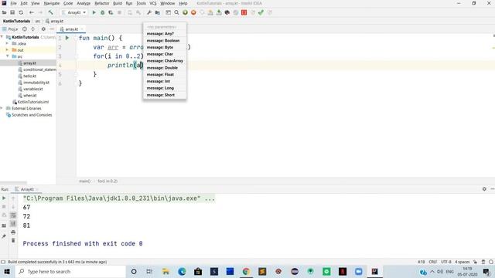Click the Search Everywhere magnifier icon
Image resolution: width=495 pixels, height=278 pixels.
pos(176,12)
